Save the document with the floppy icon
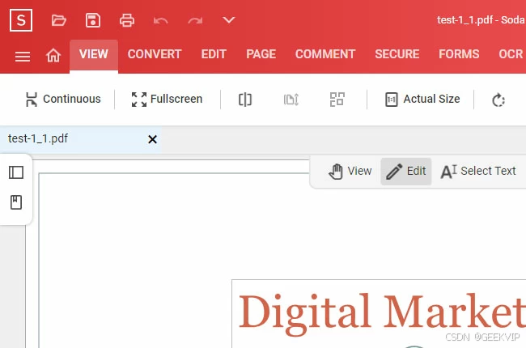526x348 pixels. [x=93, y=20]
